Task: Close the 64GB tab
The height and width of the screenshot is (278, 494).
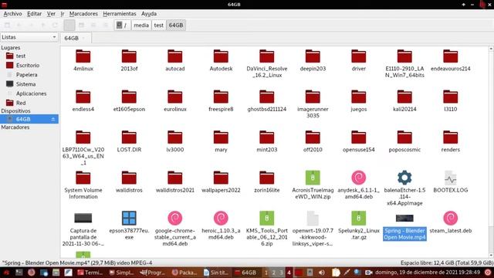Action: coord(83,38)
